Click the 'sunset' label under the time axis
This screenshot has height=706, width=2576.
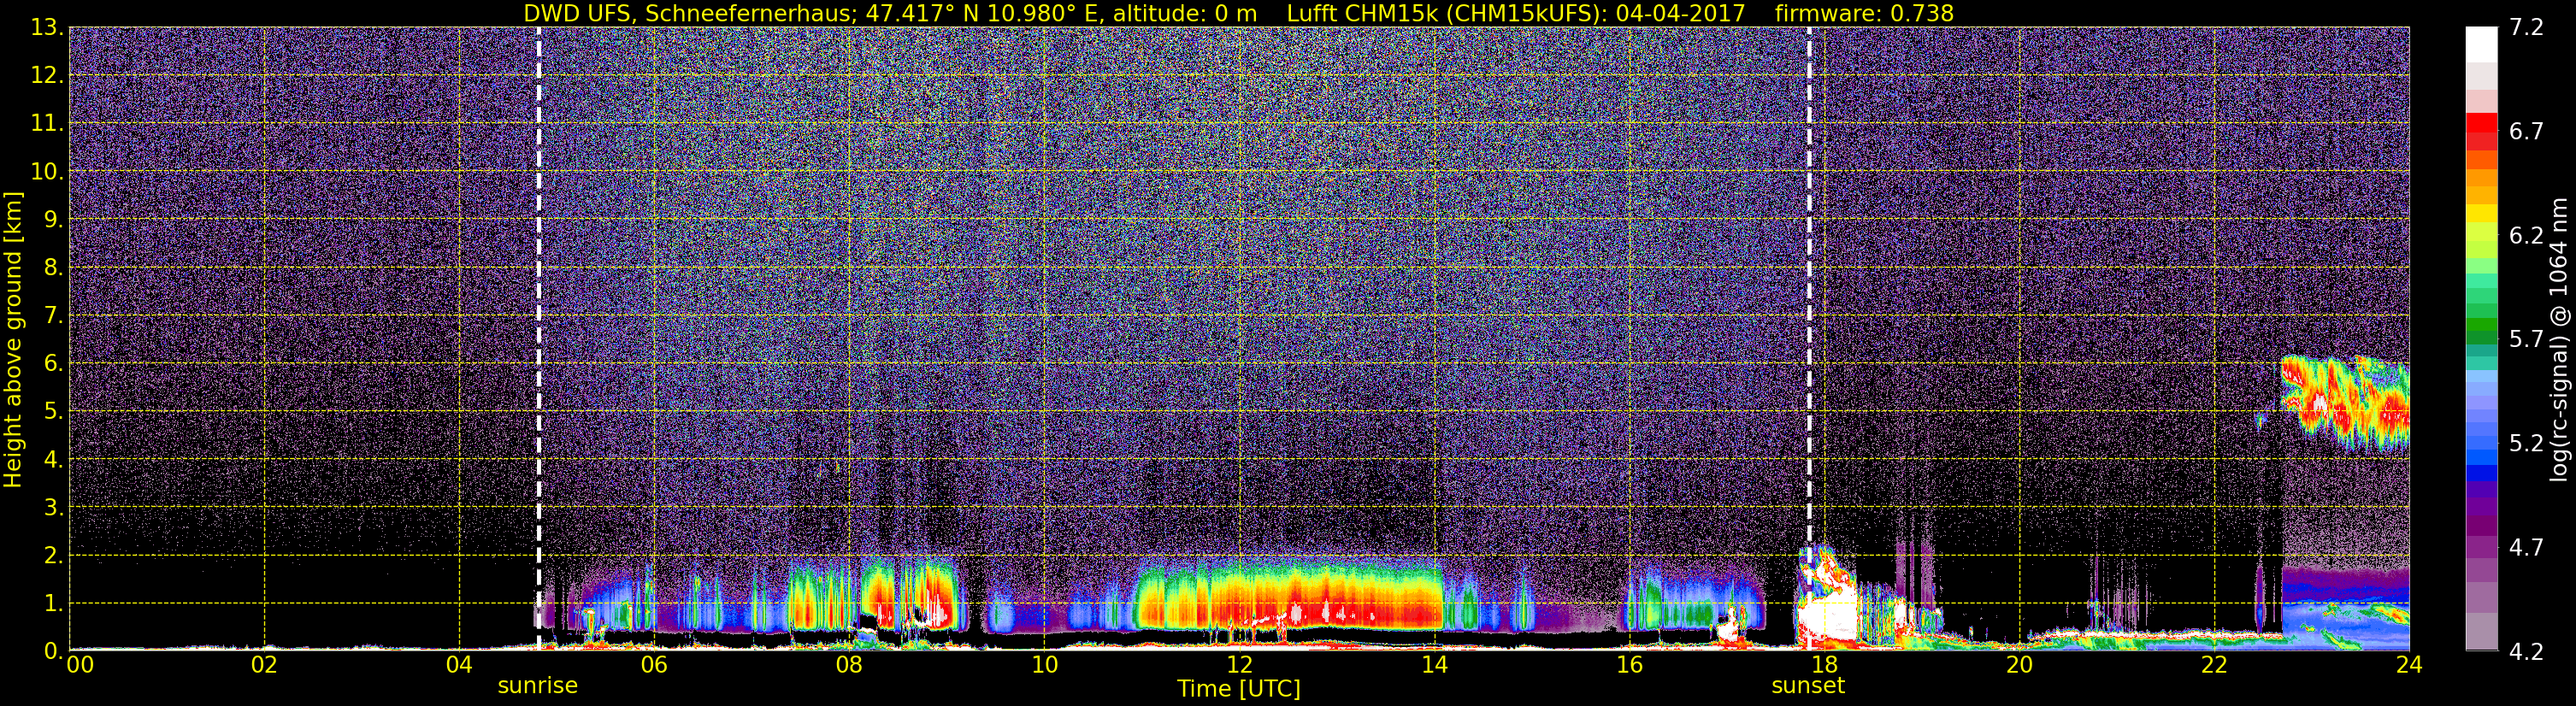pyautogui.click(x=1808, y=686)
